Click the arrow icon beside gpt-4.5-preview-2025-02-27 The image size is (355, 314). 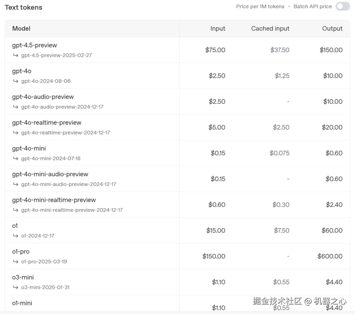(15, 55)
